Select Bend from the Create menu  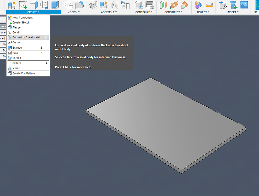click(15, 32)
